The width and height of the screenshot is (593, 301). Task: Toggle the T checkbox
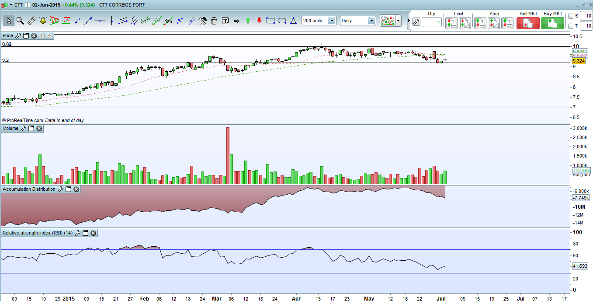[570, 26]
